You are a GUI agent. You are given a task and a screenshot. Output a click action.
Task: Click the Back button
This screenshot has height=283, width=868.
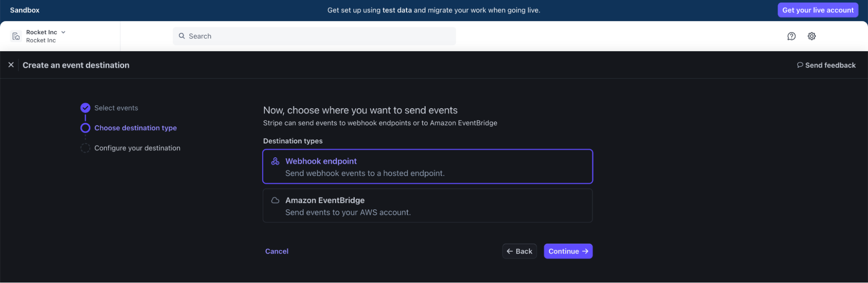[x=519, y=251]
